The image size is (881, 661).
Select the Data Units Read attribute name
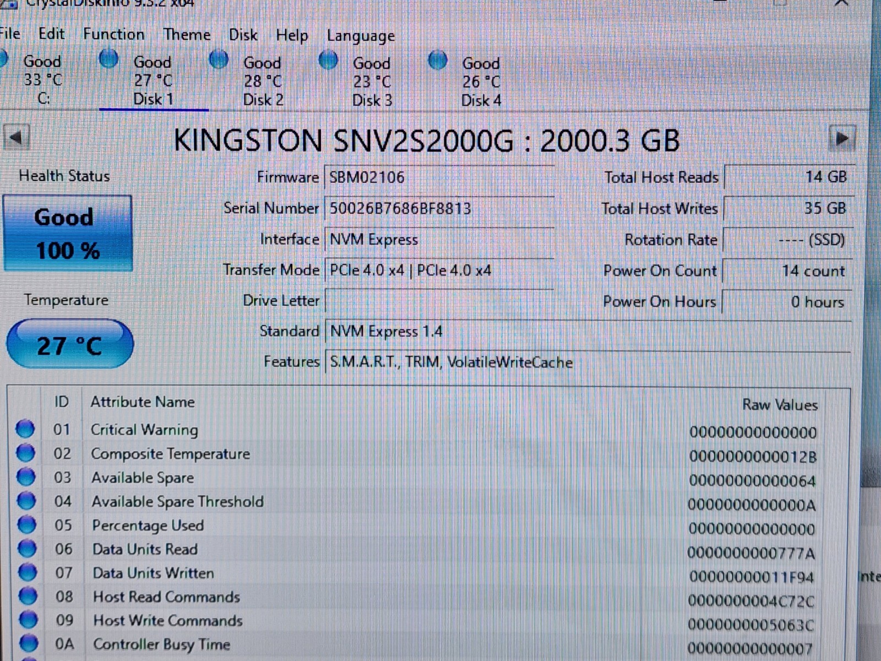(x=145, y=549)
